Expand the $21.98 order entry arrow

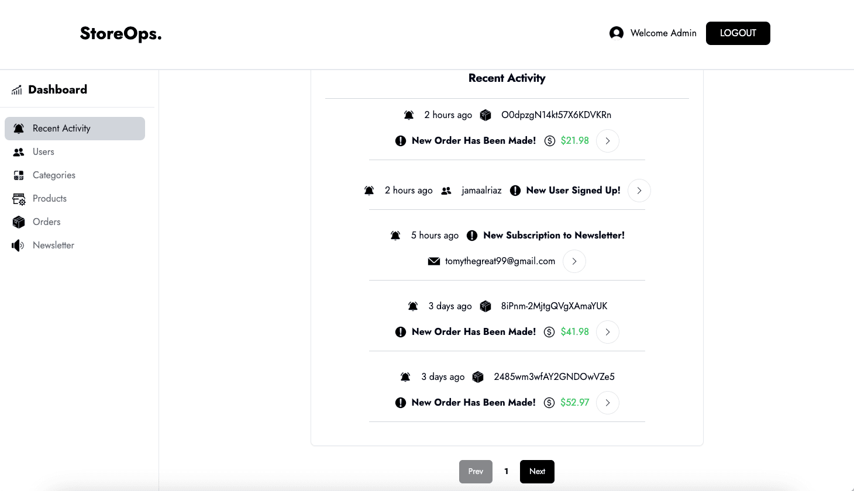point(608,141)
